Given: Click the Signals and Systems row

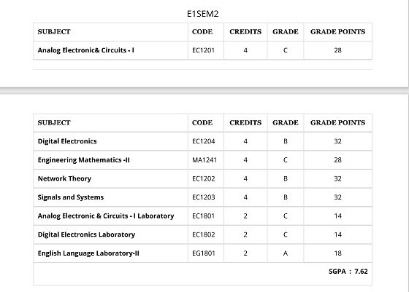Looking at the screenshot, I should coord(203,197).
